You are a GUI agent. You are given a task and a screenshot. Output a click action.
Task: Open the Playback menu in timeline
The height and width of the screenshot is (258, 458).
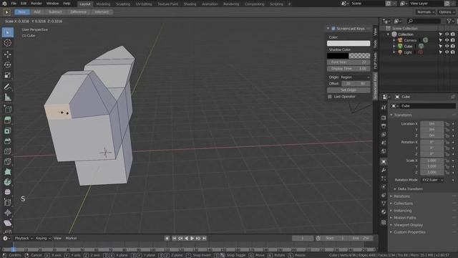pyautogui.click(x=24, y=238)
